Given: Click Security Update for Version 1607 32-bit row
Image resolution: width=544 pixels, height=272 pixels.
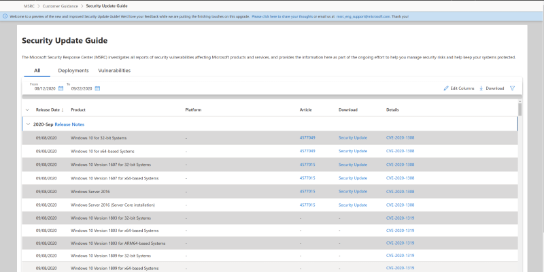Looking at the screenshot, I should [353, 165].
